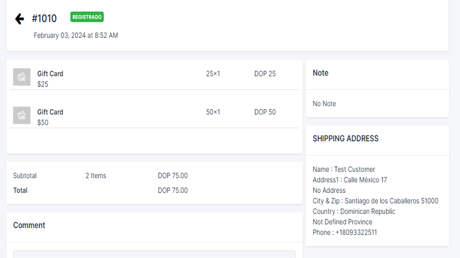Open the second Gift Card product title
This screenshot has width=460, height=258.
(50, 112)
